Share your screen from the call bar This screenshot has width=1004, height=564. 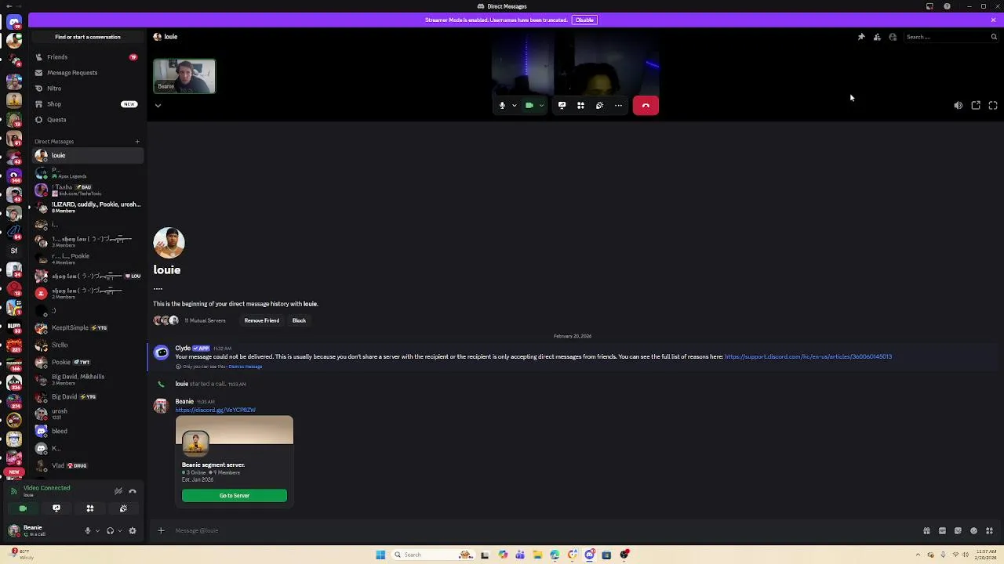[562, 105]
